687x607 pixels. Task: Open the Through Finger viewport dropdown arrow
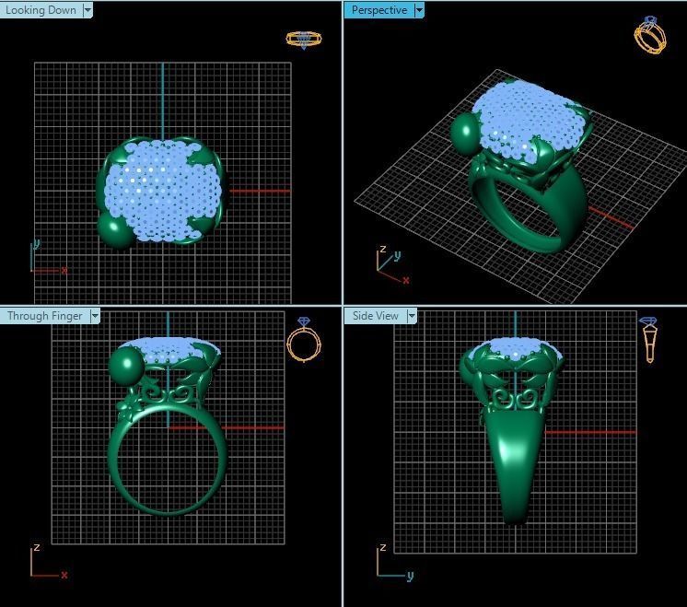coord(95,316)
